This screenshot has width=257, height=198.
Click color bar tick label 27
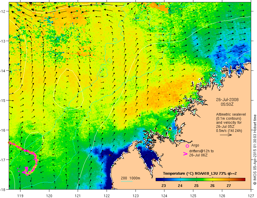(229, 185)
